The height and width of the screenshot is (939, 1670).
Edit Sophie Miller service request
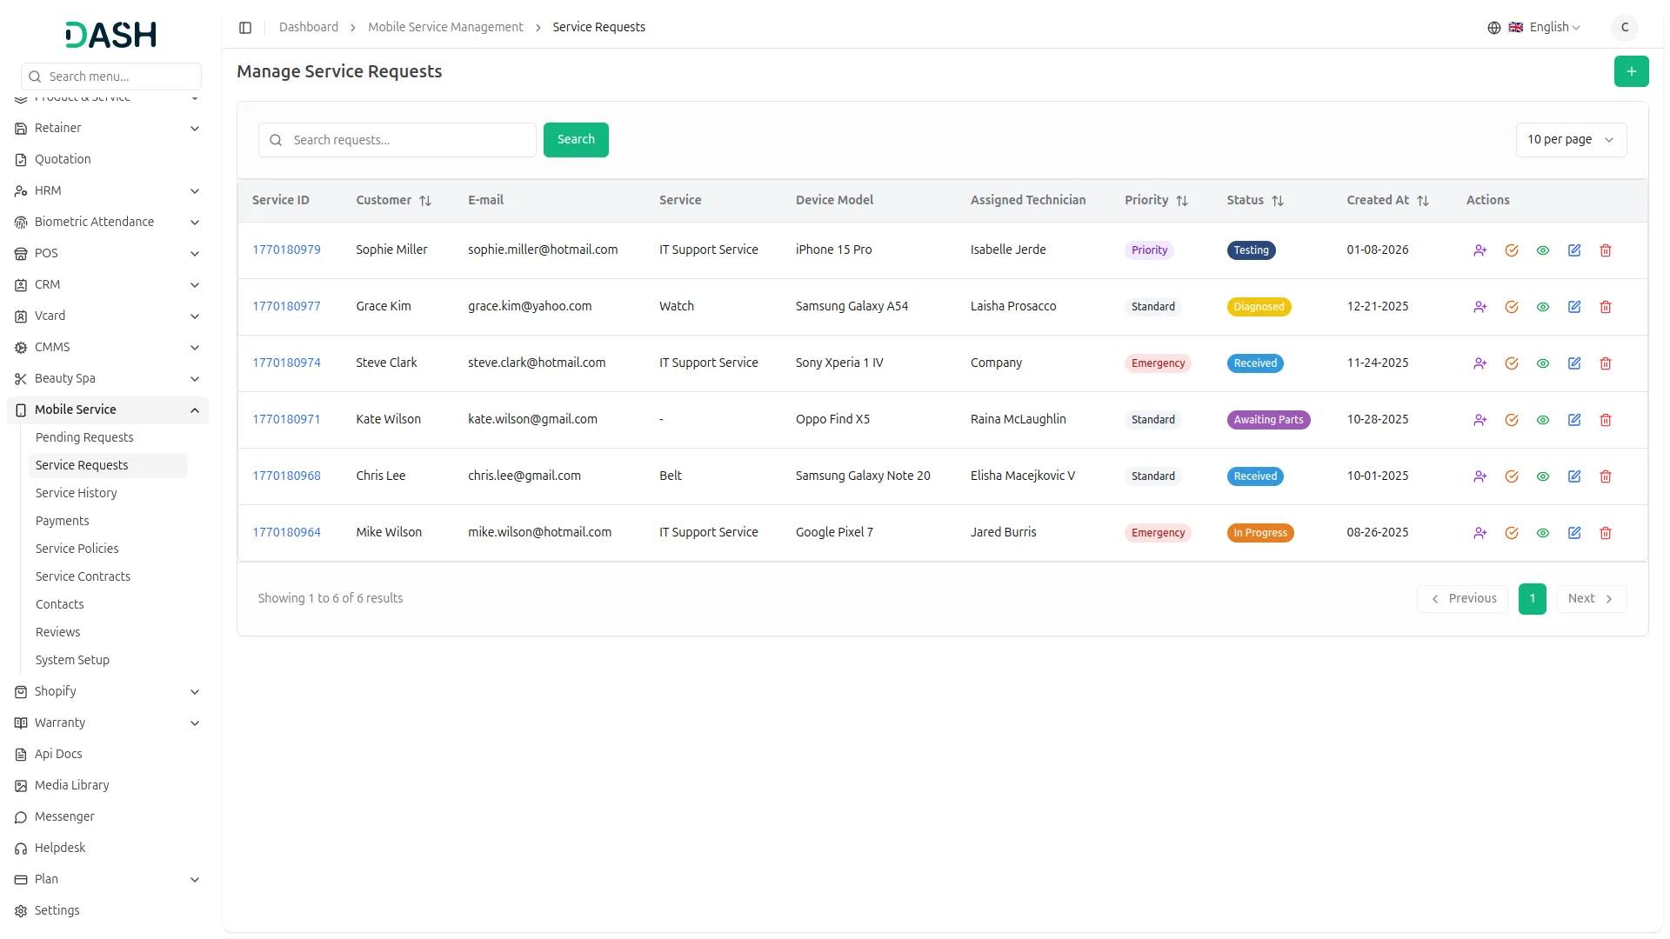pos(1573,250)
